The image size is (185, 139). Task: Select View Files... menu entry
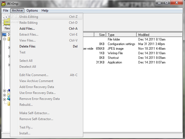click(46, 40)
